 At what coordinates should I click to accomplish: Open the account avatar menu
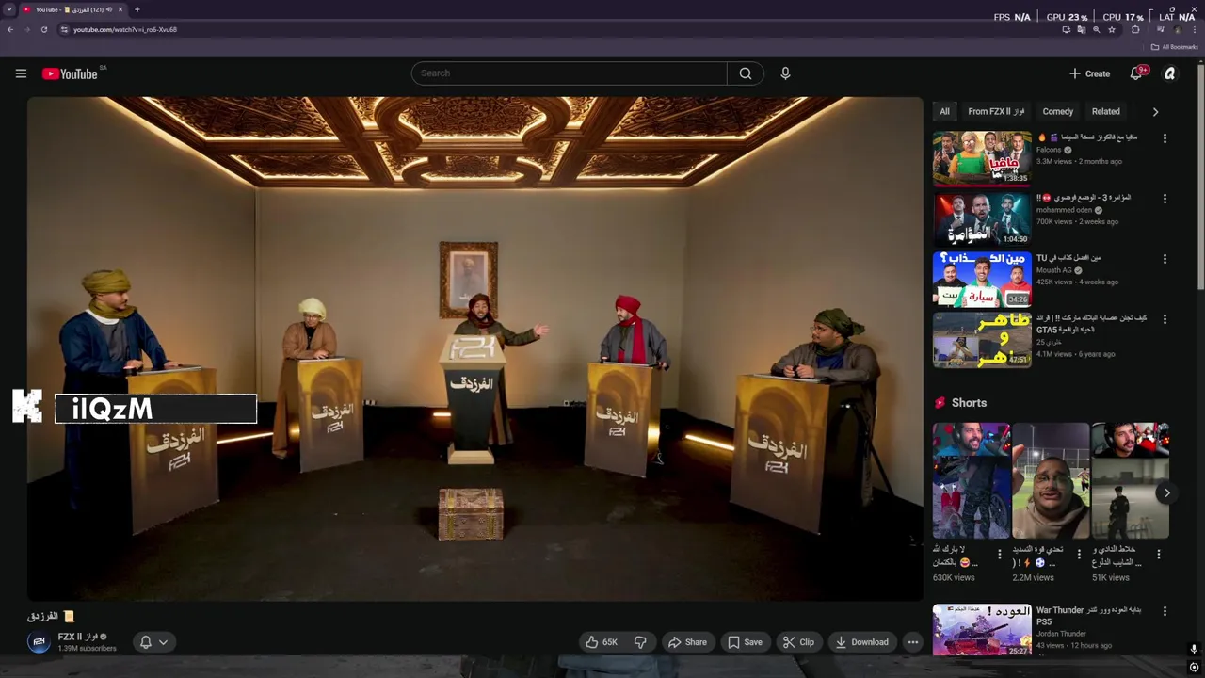pyautogui.click(x=1170, y=73)
